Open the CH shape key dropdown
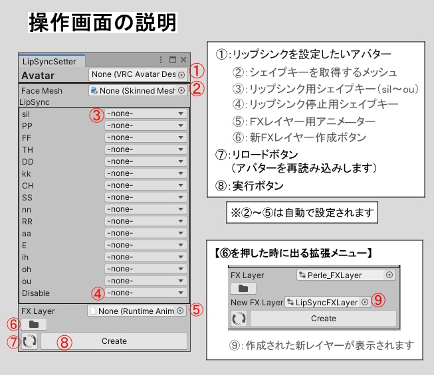The height and width of the screenshot is (375, 434). coord(146,185)
